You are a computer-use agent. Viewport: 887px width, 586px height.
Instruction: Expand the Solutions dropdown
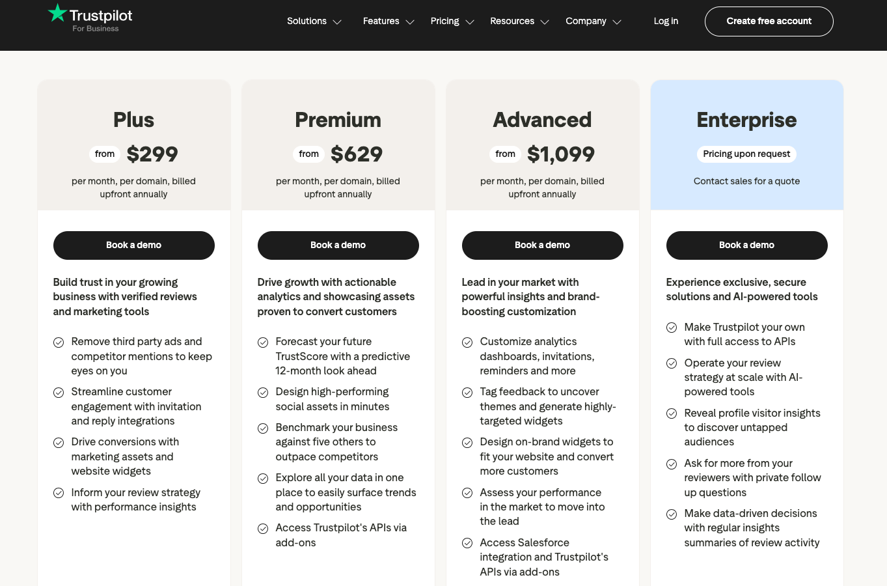pos(314,21)
